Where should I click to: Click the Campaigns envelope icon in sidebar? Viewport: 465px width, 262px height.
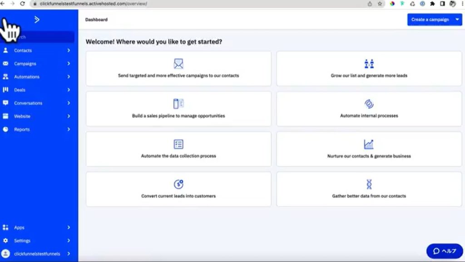point(5,64)
